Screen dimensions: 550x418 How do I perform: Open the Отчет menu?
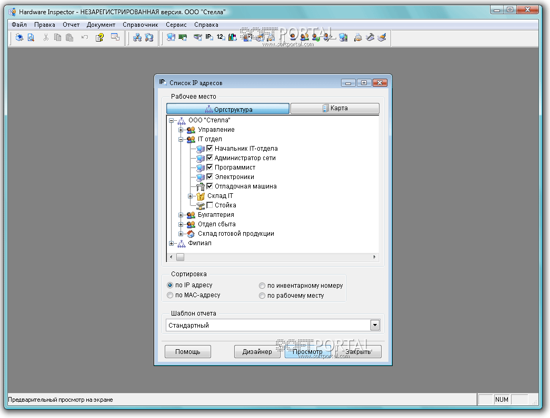tap(71, 25)
